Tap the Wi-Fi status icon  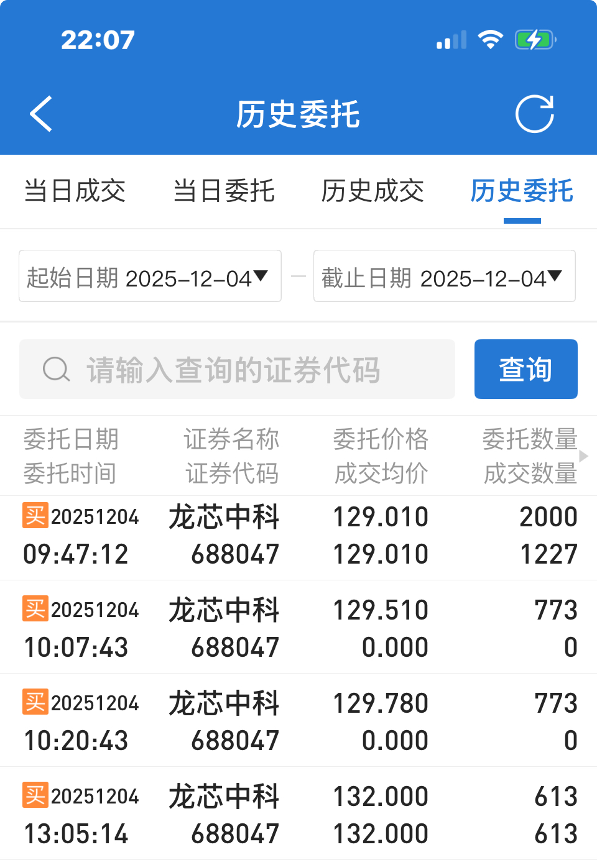[491, 40]
